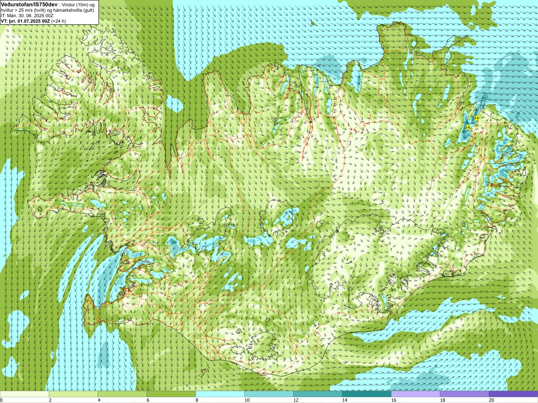538x403 pixels.
Task: Click the '8' label on the color scale
Action: (197, 400)
